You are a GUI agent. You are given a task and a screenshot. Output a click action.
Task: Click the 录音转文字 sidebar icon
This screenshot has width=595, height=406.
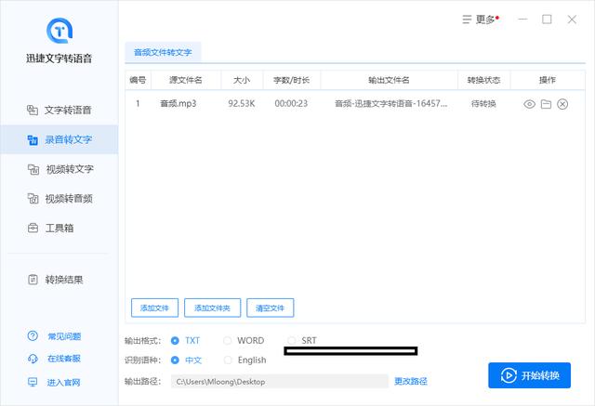click(33, 140)
